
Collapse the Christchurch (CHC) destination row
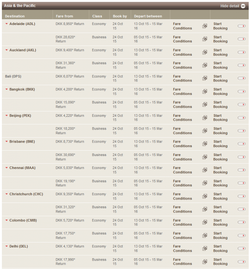pos(7,194)
